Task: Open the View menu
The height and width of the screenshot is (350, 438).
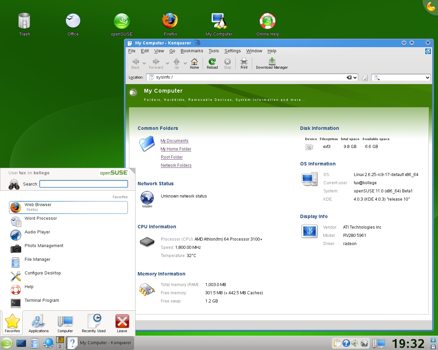Action: click(159, 51)
